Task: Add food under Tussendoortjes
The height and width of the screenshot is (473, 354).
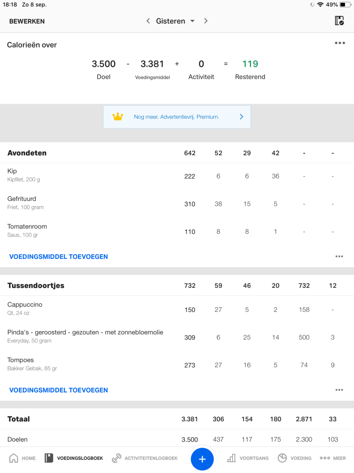Action: [x=58, y=390]
